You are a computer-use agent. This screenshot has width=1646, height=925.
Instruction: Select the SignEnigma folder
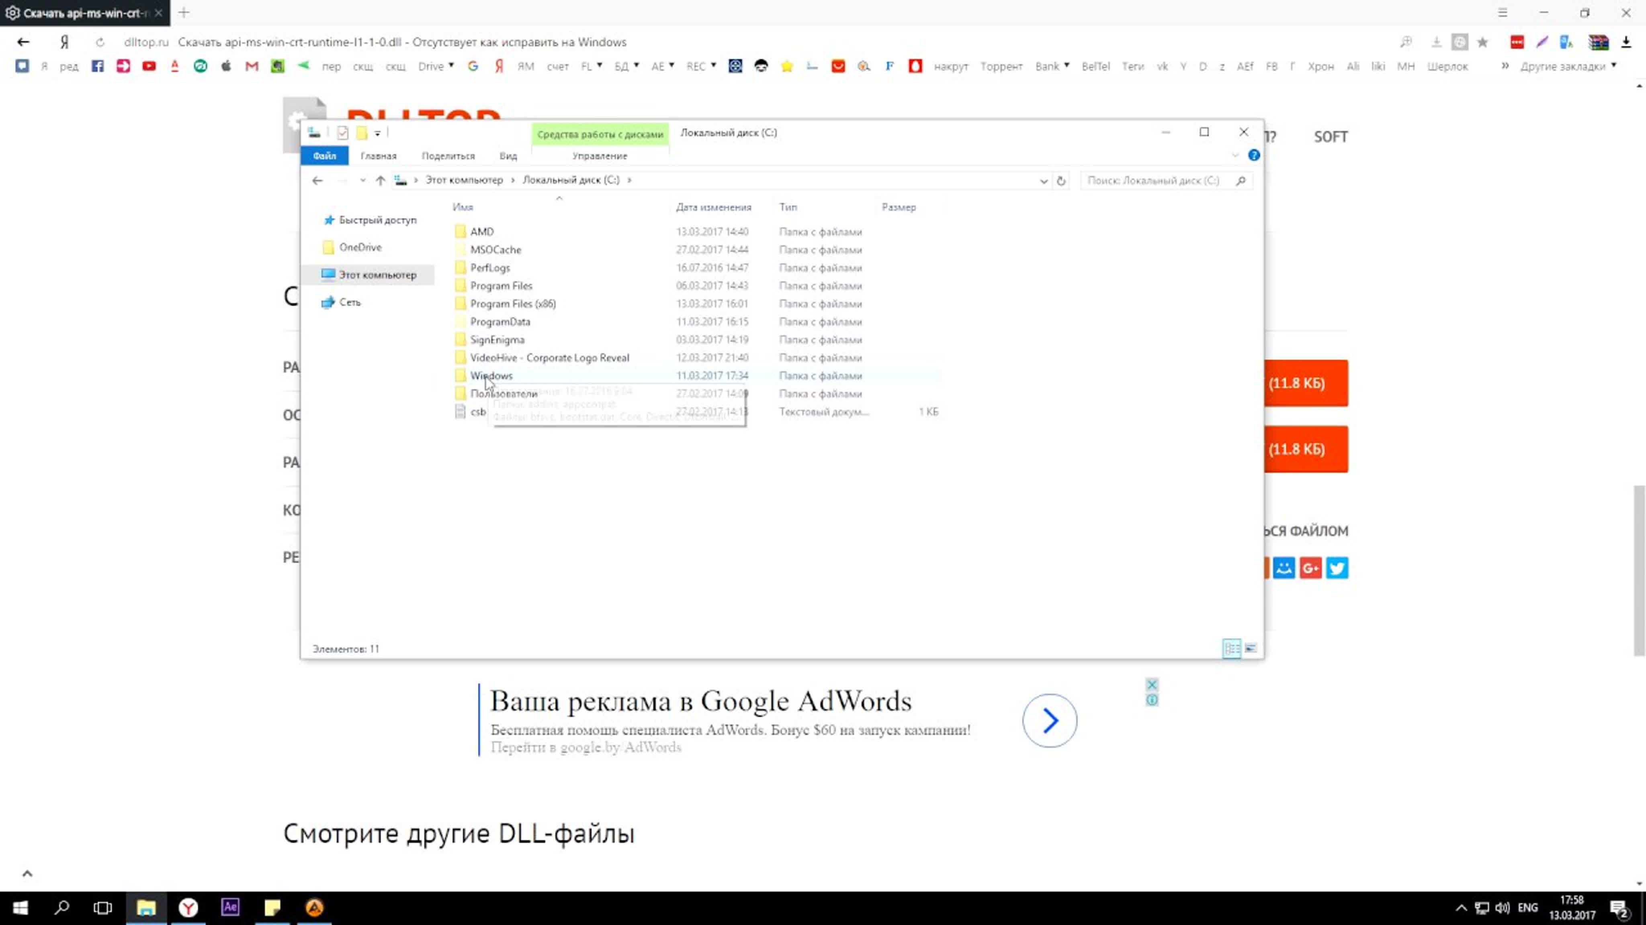click(x=497, y=340)
